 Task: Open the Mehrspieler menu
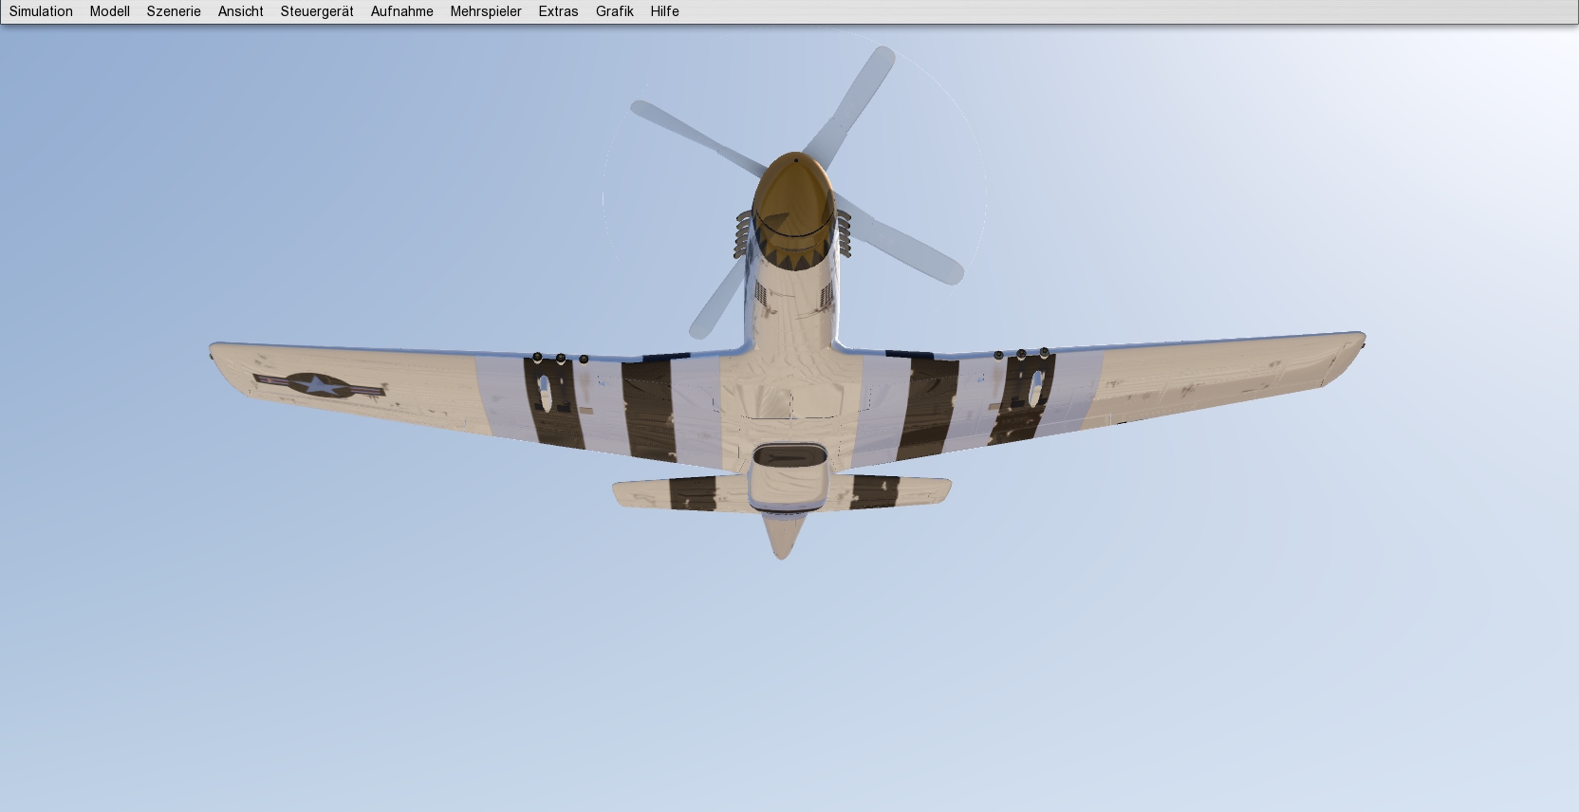click(x=486, y=11)
